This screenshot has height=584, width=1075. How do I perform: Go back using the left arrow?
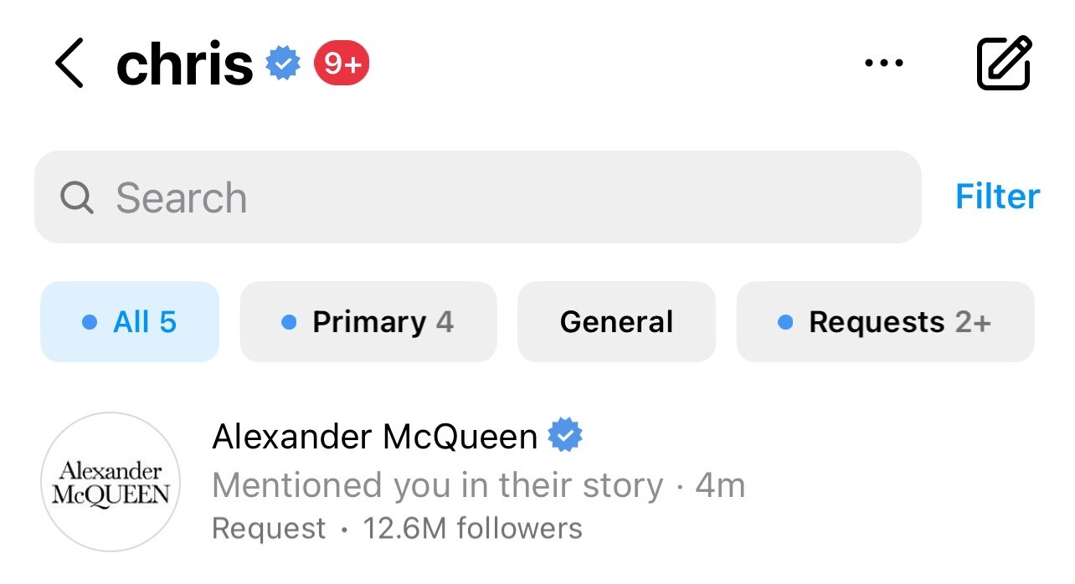pyautogui.click(x=69, y=64)
